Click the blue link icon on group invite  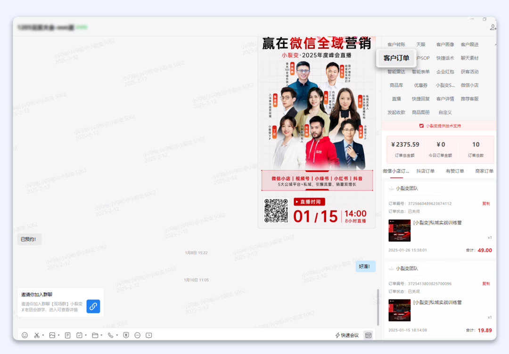93,306
